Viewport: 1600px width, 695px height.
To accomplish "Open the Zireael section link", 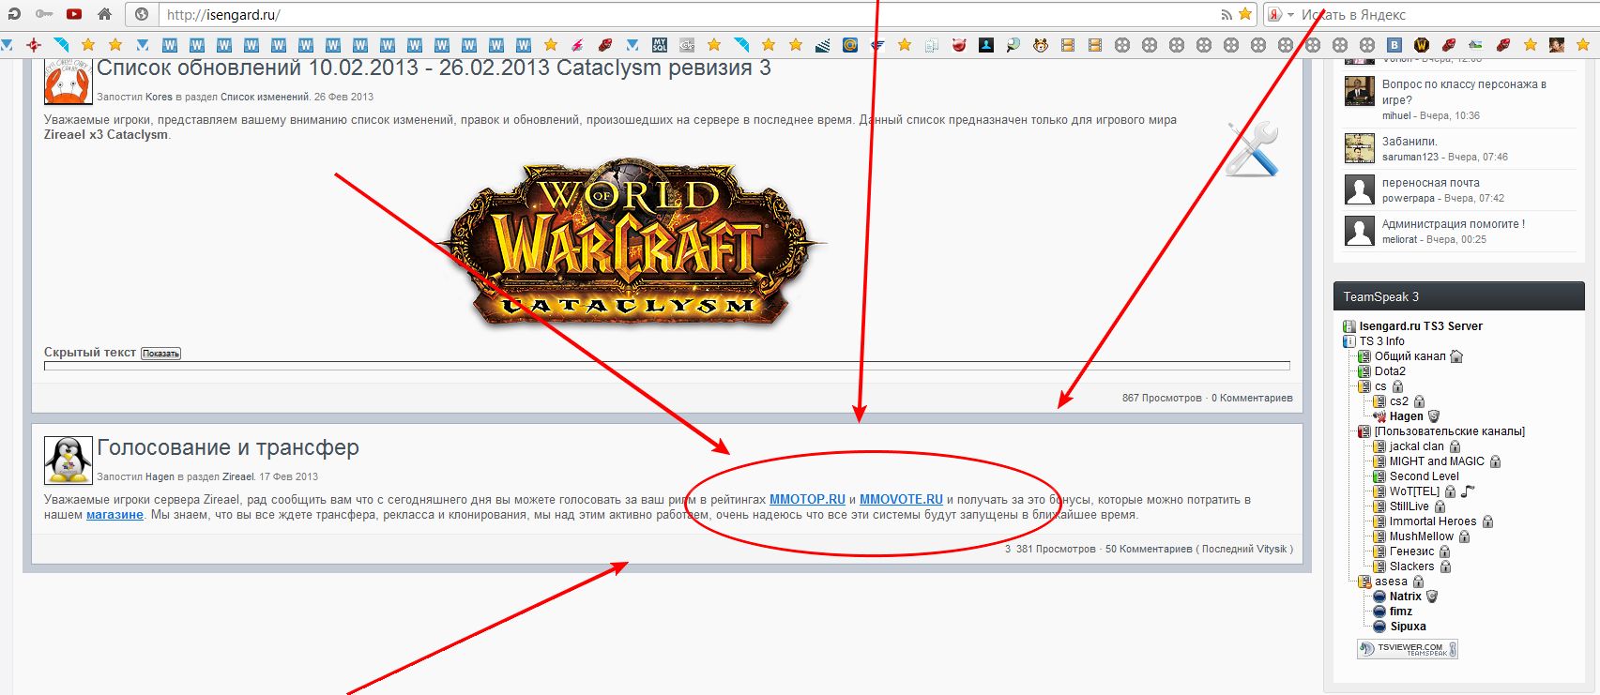I will pyautogui.click(x=238, y=476).
